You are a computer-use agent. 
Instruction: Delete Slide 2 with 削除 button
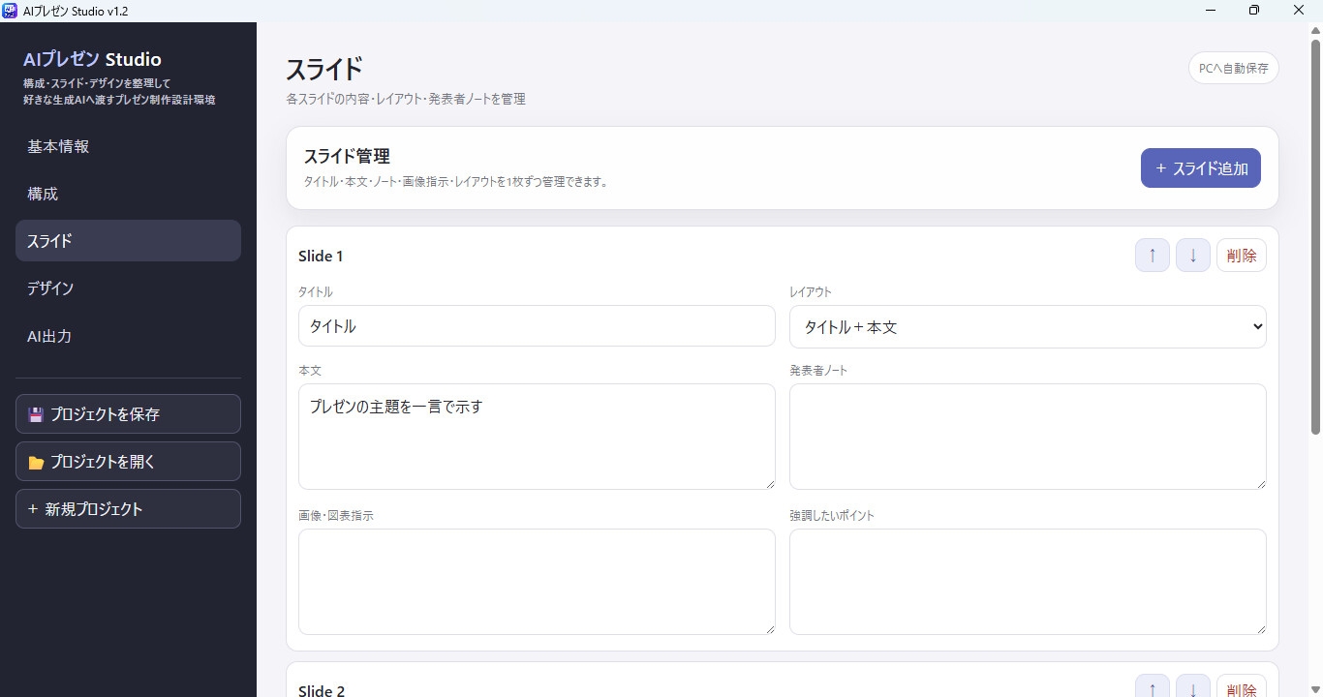1242,687
